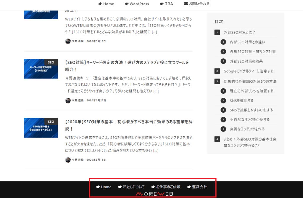Jump to まとめ：外部SEO対策の基本 section
This screenshot has height=198, width=303.
click(250, 142)
